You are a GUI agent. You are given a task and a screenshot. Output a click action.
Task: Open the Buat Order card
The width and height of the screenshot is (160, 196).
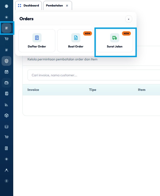[x=76, y=41]
